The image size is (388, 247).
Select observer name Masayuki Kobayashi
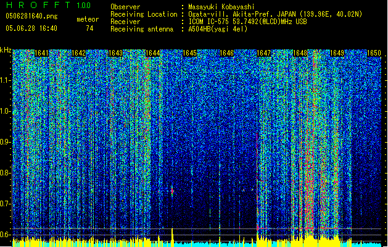click(x=221, y=7)
